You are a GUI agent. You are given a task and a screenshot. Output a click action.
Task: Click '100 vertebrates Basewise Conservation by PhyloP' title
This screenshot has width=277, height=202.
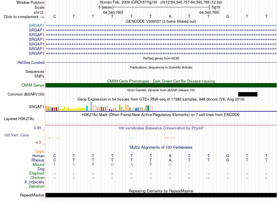click(161, 128)
